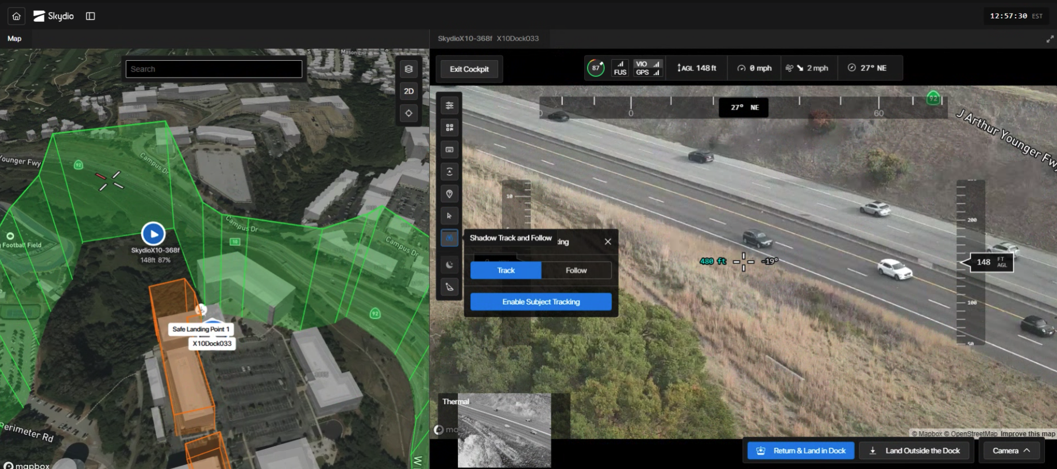1057x469 pixels.
Task: Click the Skydio logo
Action: click(x=53, y=16)
